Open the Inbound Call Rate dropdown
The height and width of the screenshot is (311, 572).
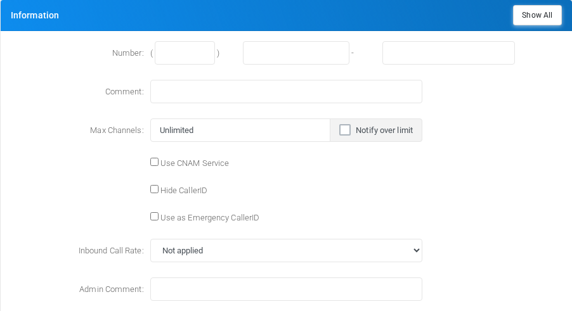tap(286, 251)
